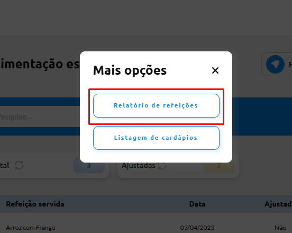Click the Refeição servida column header
292x233 pixels.
point(35,204)
